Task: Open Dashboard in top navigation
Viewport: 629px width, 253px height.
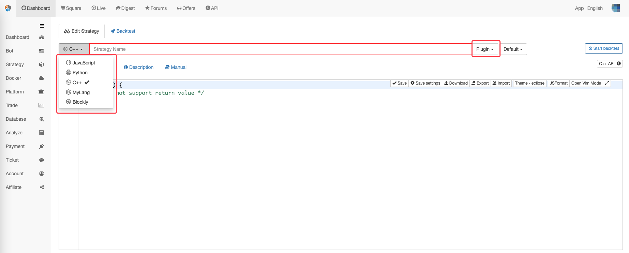Action: [36, 8]
